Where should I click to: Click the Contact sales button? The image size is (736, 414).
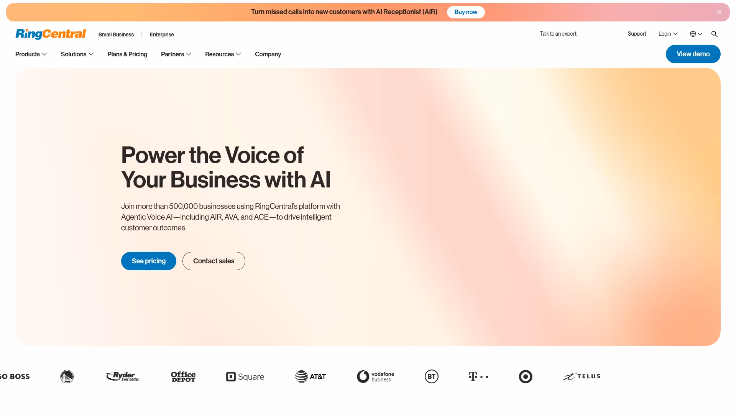coord(214,261)
